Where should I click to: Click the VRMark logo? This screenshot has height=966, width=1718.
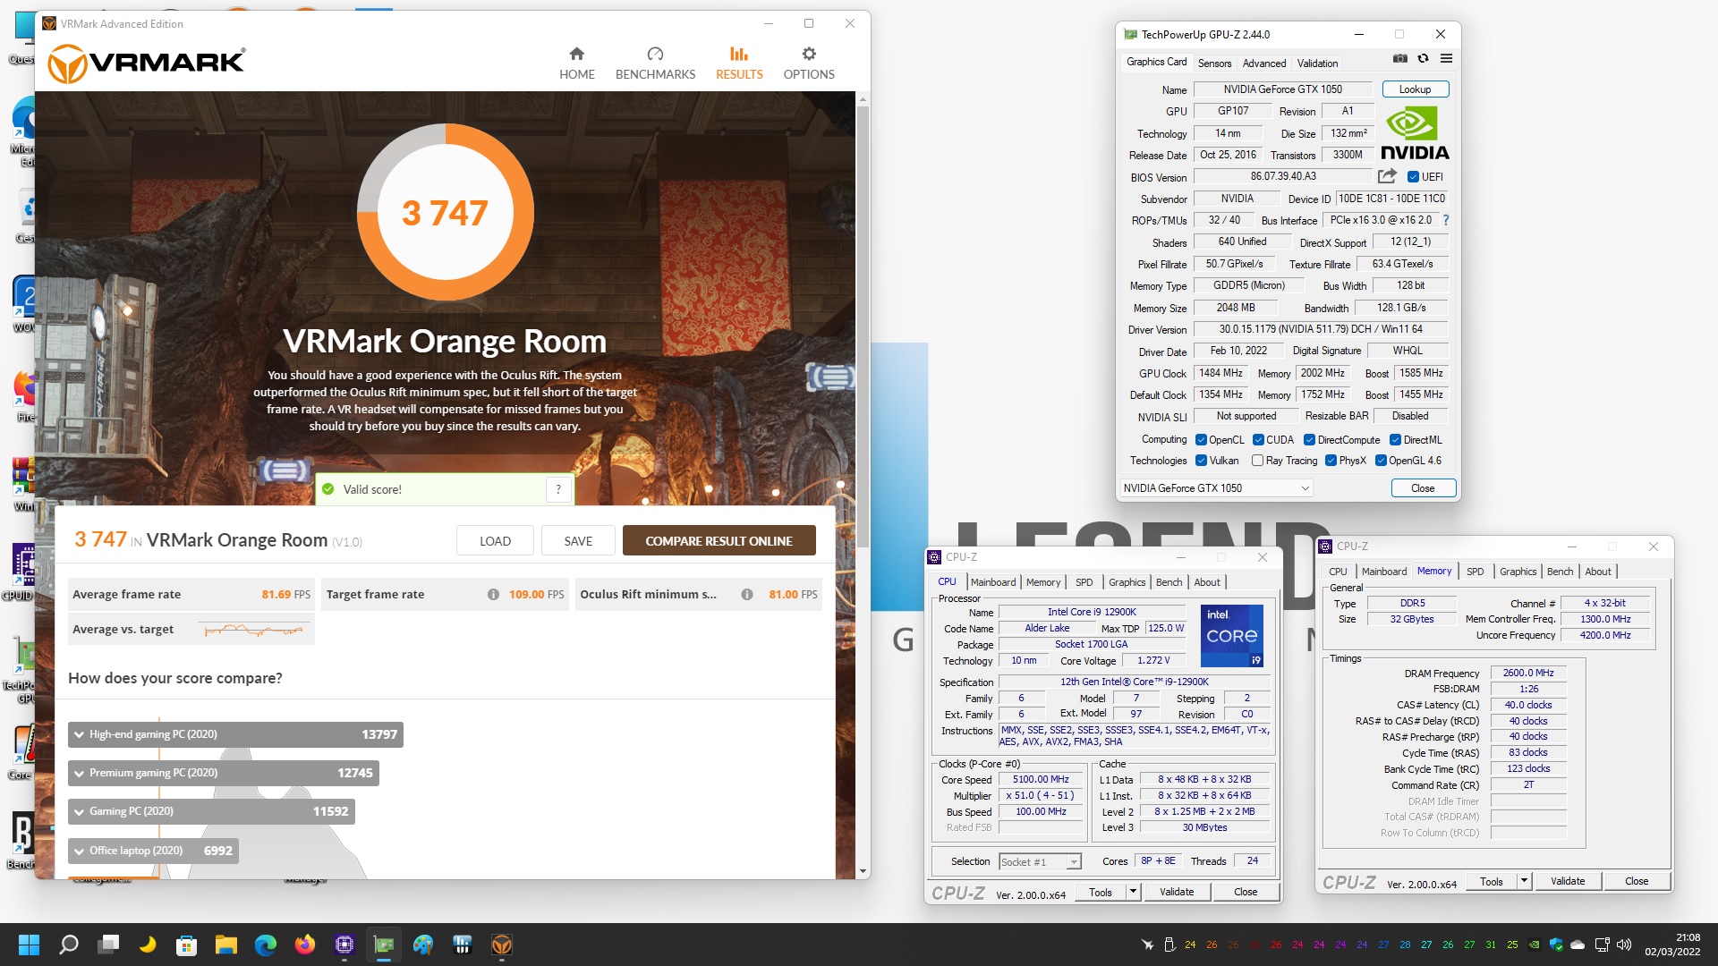pyautogui.click(x=146, y=64)
